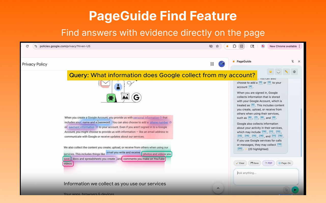Open site information icon in address bar
Screen dimensions: 326x203
[x=36, y=46]
